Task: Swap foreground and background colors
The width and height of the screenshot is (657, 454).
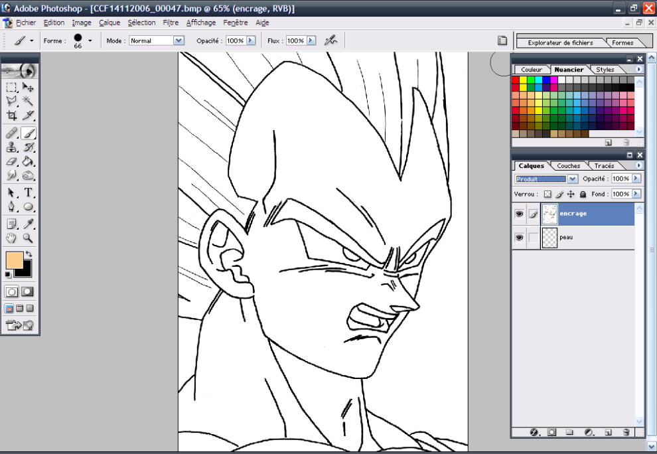Action: pos(29,254)
